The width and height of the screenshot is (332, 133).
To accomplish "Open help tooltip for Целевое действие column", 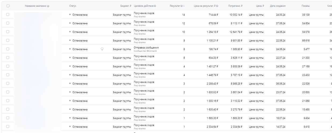I will pos(155,6).
